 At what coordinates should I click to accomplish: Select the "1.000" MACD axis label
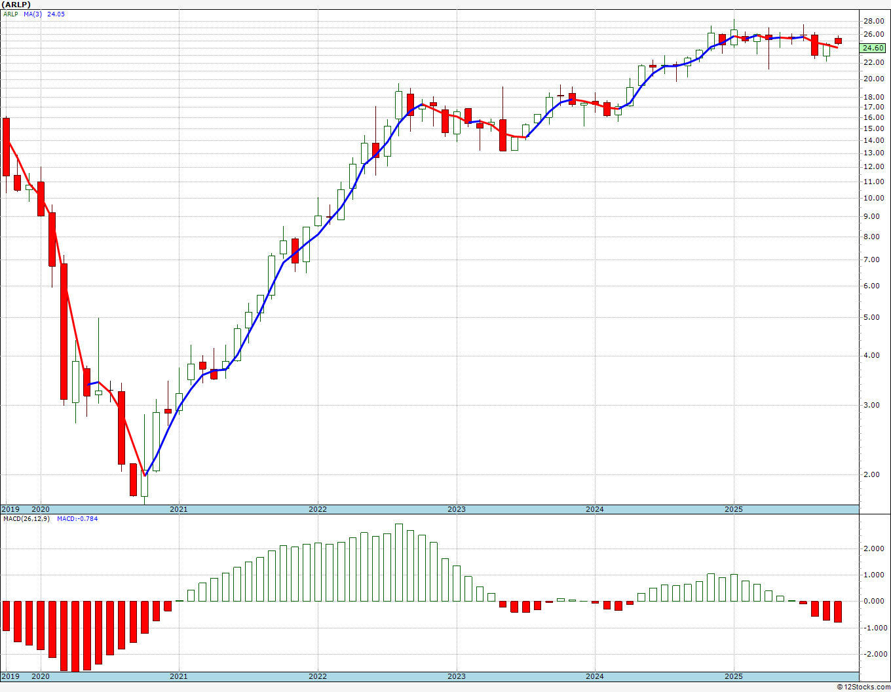(x=875, y=575)
